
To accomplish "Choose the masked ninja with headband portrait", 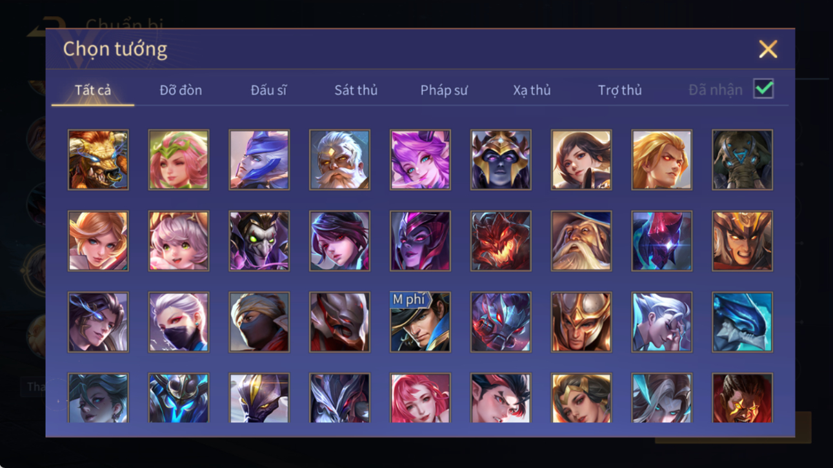I will [259, 322].
